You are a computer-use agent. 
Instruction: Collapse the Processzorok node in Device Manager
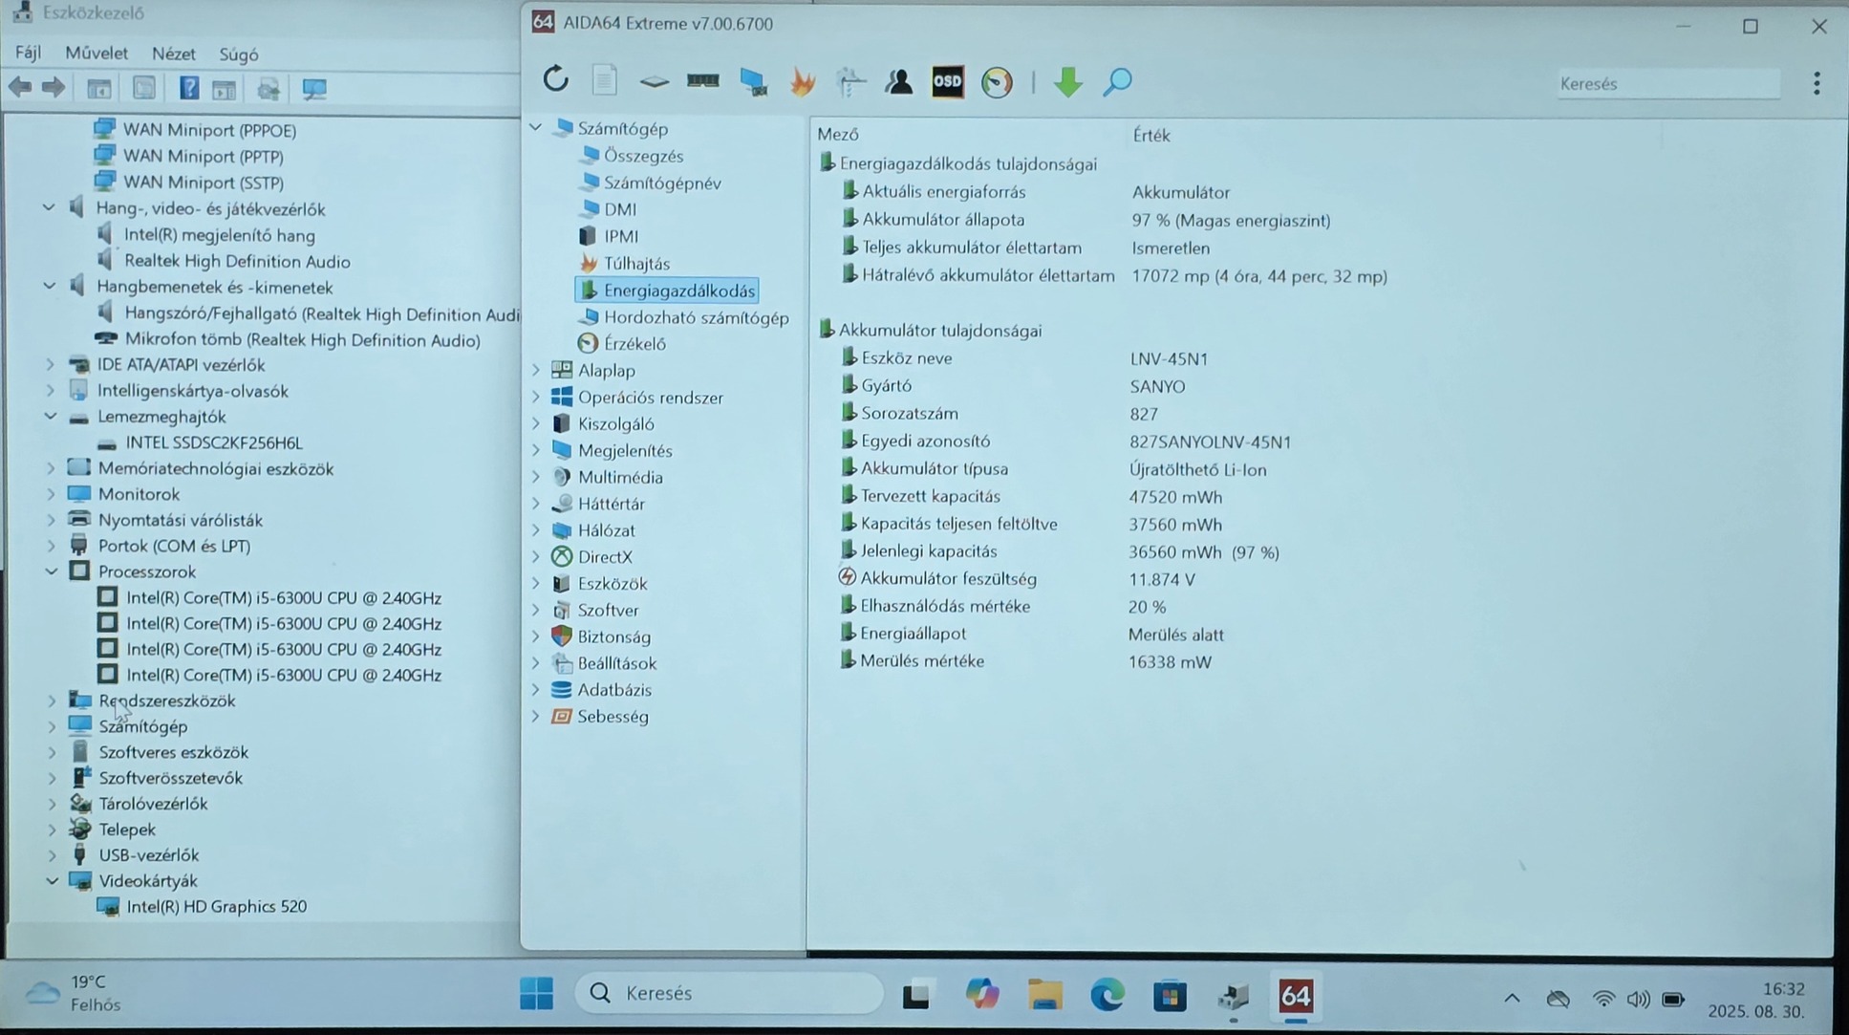pyautogui.click(x=52, y=571)
